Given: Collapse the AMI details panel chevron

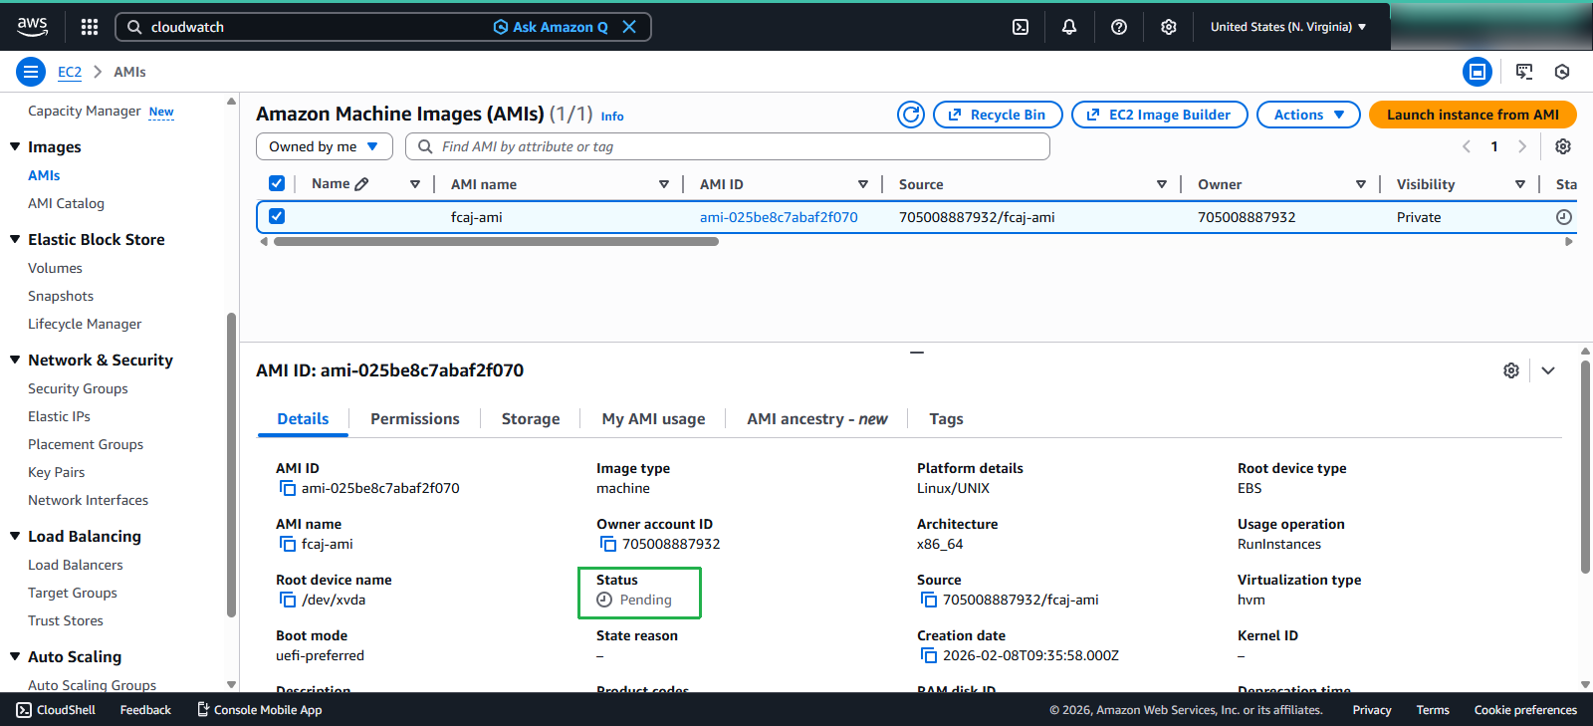Looking at the screenshot, I should (1548, 370).
